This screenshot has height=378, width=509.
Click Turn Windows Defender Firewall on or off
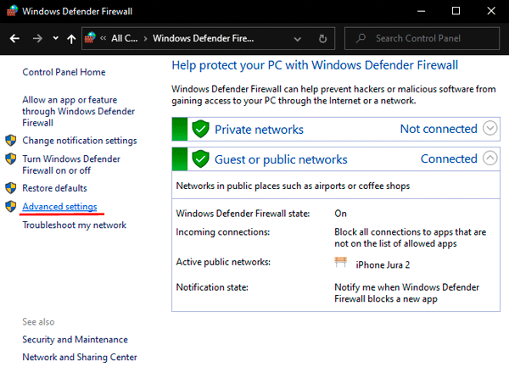tap(71, 164)
